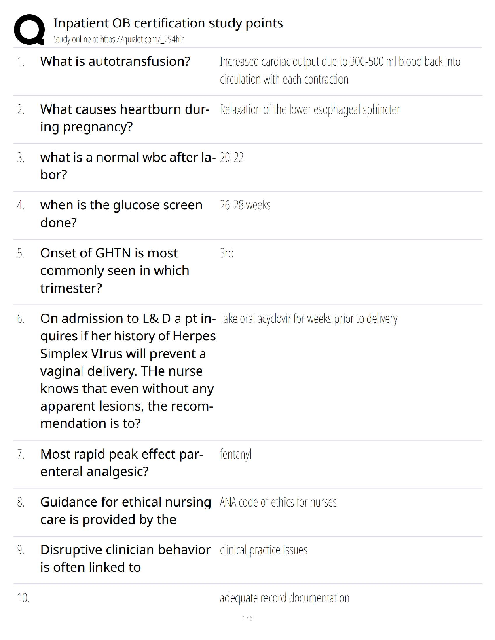Select the Onset of GHTN question
This screenshot has height=640, width=495.
tap(115, 270)
